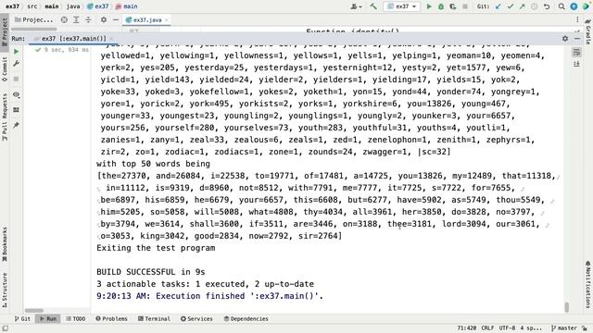Image resolution: width=593 pixels, height=333 pixels.
Task: Open the Bookmarks side panel tab
Action: tap(5, 244)
